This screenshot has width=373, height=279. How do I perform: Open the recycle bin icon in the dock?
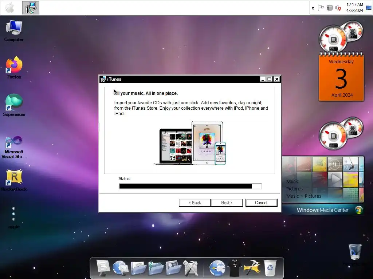click(x=270, y=268)
